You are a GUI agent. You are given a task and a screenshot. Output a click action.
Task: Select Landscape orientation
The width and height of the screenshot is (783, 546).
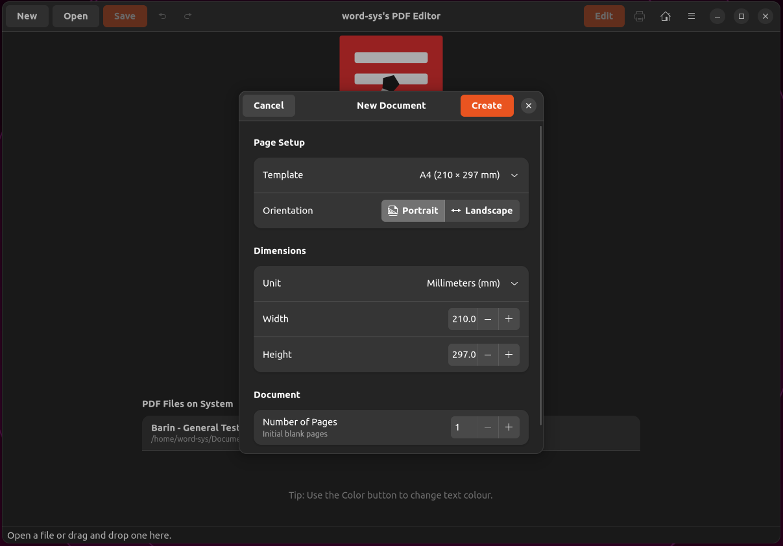point(482,211)
